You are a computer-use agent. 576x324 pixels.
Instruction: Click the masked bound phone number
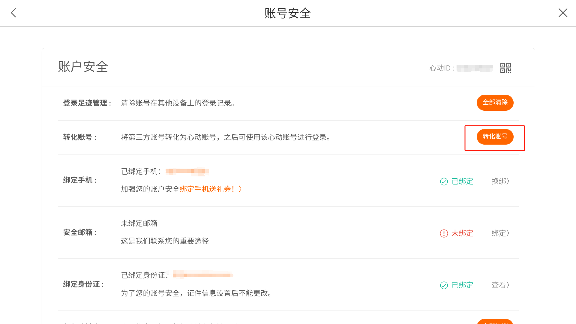coord(187,171)
